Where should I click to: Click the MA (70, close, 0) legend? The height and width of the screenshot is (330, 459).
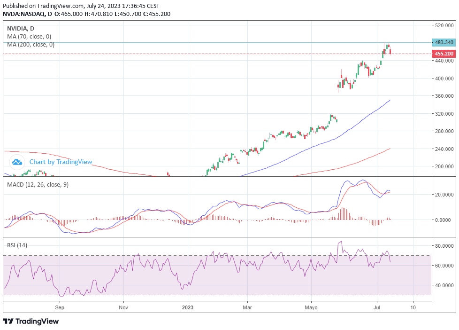pyautogui.click(x=29, y=37)
